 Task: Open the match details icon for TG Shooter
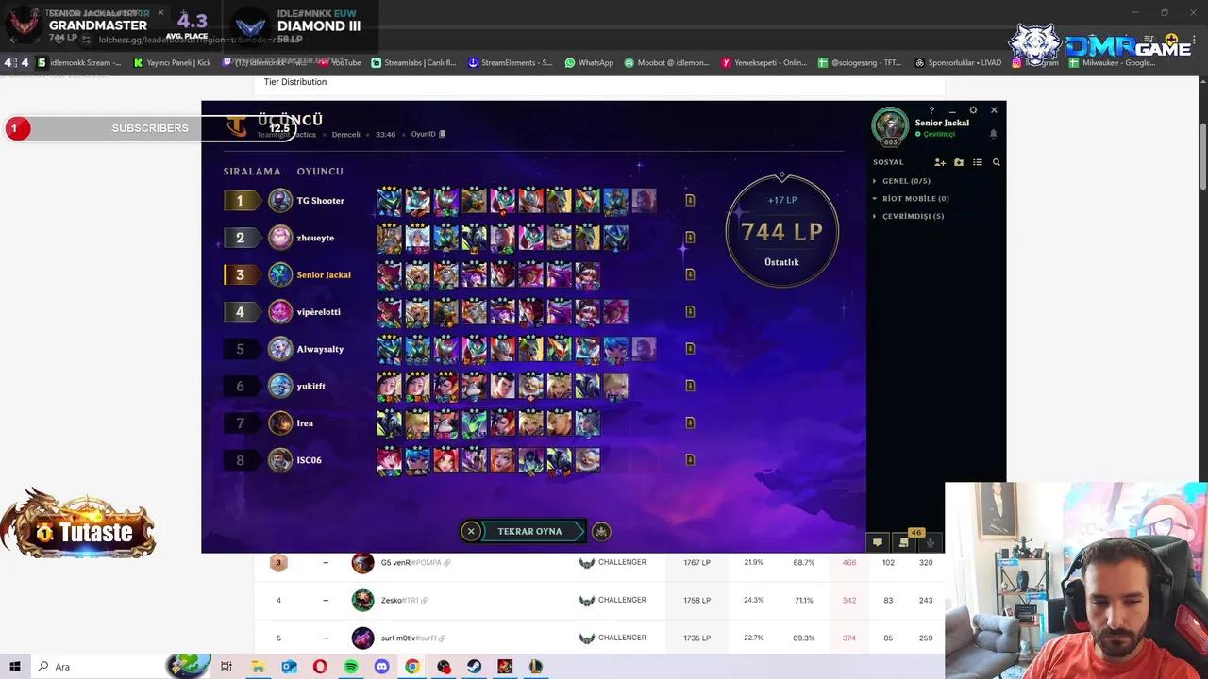click(x=690, y=201)
